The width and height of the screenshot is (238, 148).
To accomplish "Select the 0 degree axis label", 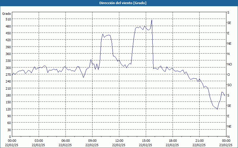I will [x=10, y=137].
